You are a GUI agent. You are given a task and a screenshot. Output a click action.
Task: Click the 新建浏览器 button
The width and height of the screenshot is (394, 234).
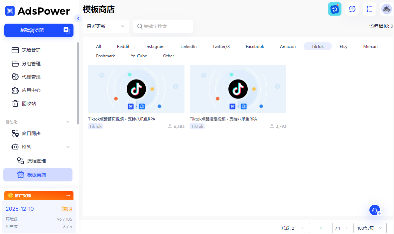coord(32,30)
